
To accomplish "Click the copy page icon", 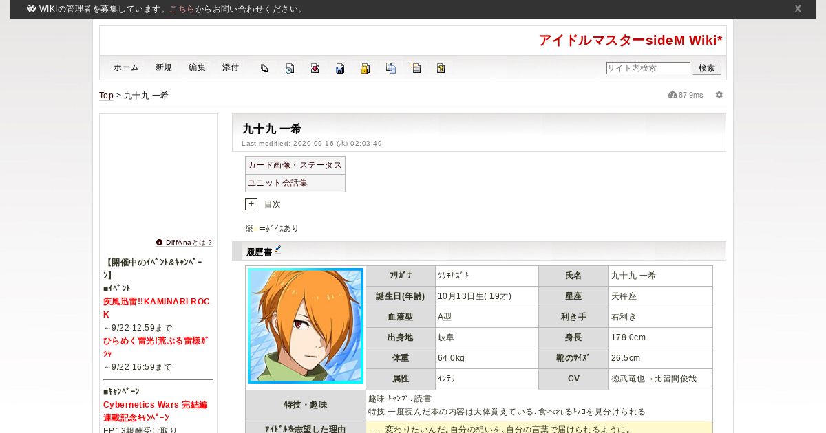I will click(391, 68).
